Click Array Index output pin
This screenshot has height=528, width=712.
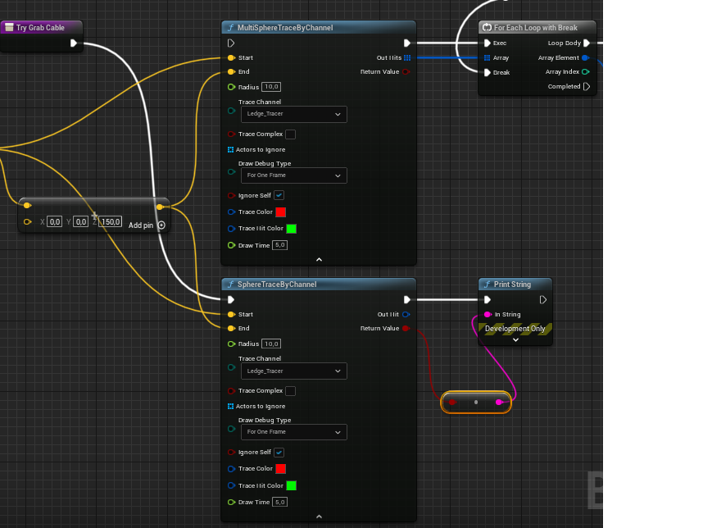(x=585, y=72)
